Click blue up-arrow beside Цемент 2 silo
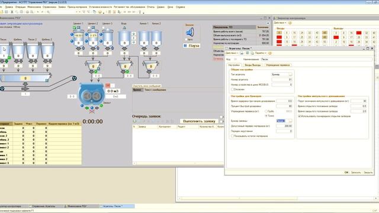Image resolution: width=379 pixels, height=213 pixels. (98, 49)
